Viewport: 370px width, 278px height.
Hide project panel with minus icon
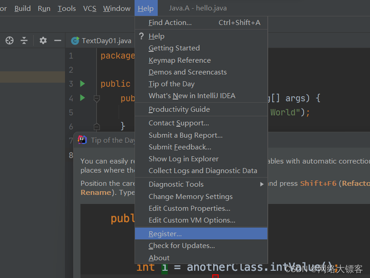(x=58, y=40)
